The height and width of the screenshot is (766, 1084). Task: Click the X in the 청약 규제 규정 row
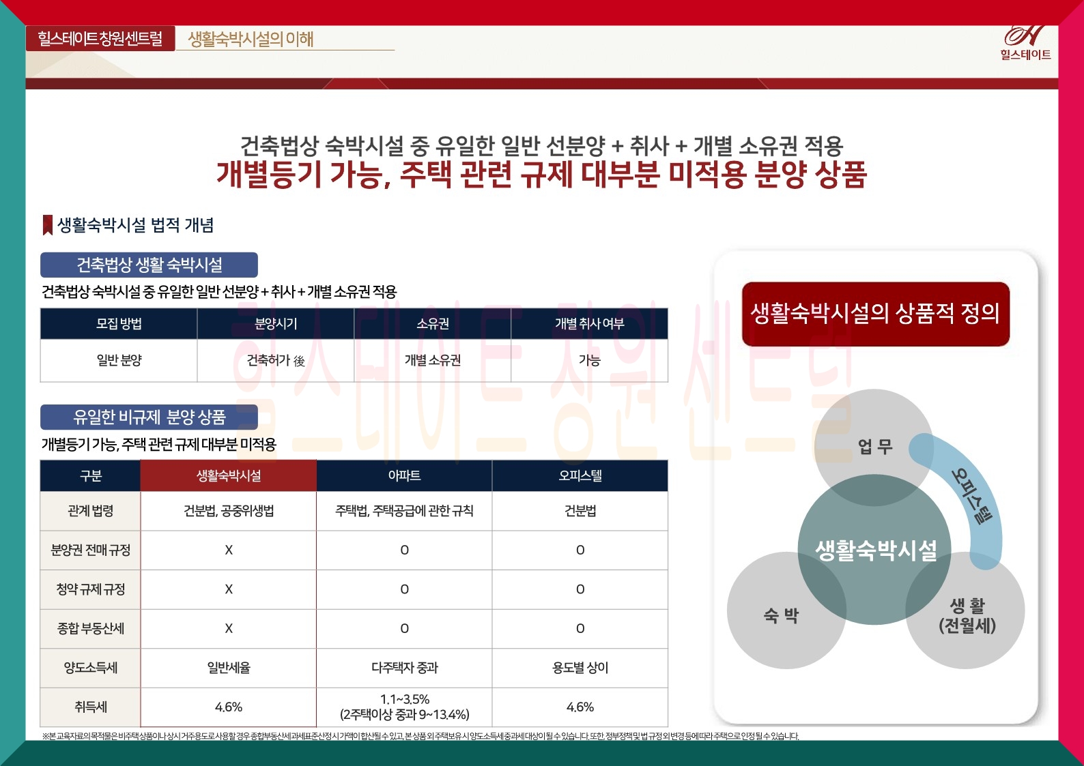[229, 589]
